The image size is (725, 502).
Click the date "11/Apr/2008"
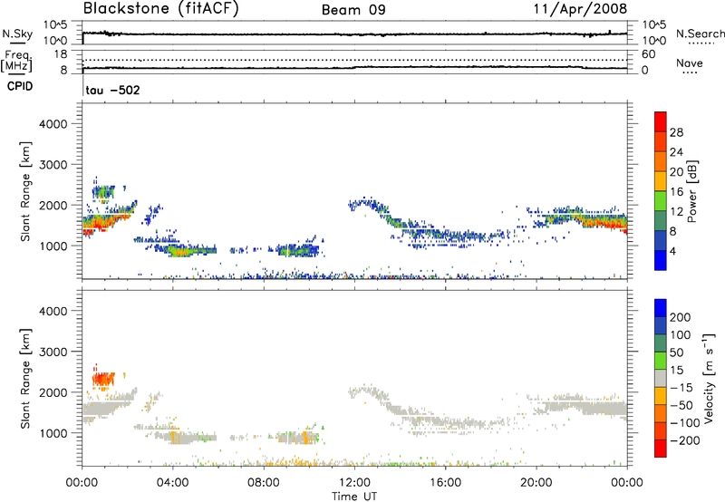580,9
